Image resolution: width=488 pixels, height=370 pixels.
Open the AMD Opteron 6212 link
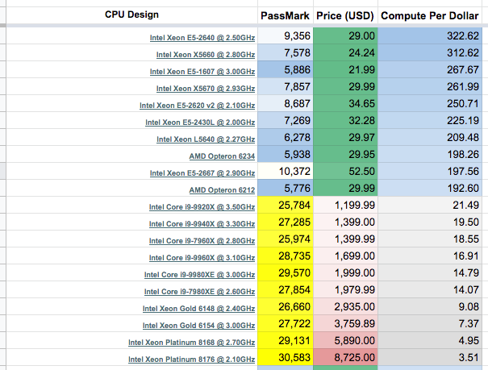tap(222, 190)
